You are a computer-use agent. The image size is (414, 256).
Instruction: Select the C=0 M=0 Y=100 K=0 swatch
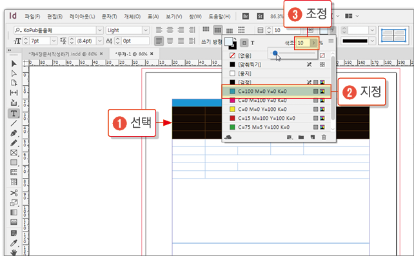[x=276, y=109]
